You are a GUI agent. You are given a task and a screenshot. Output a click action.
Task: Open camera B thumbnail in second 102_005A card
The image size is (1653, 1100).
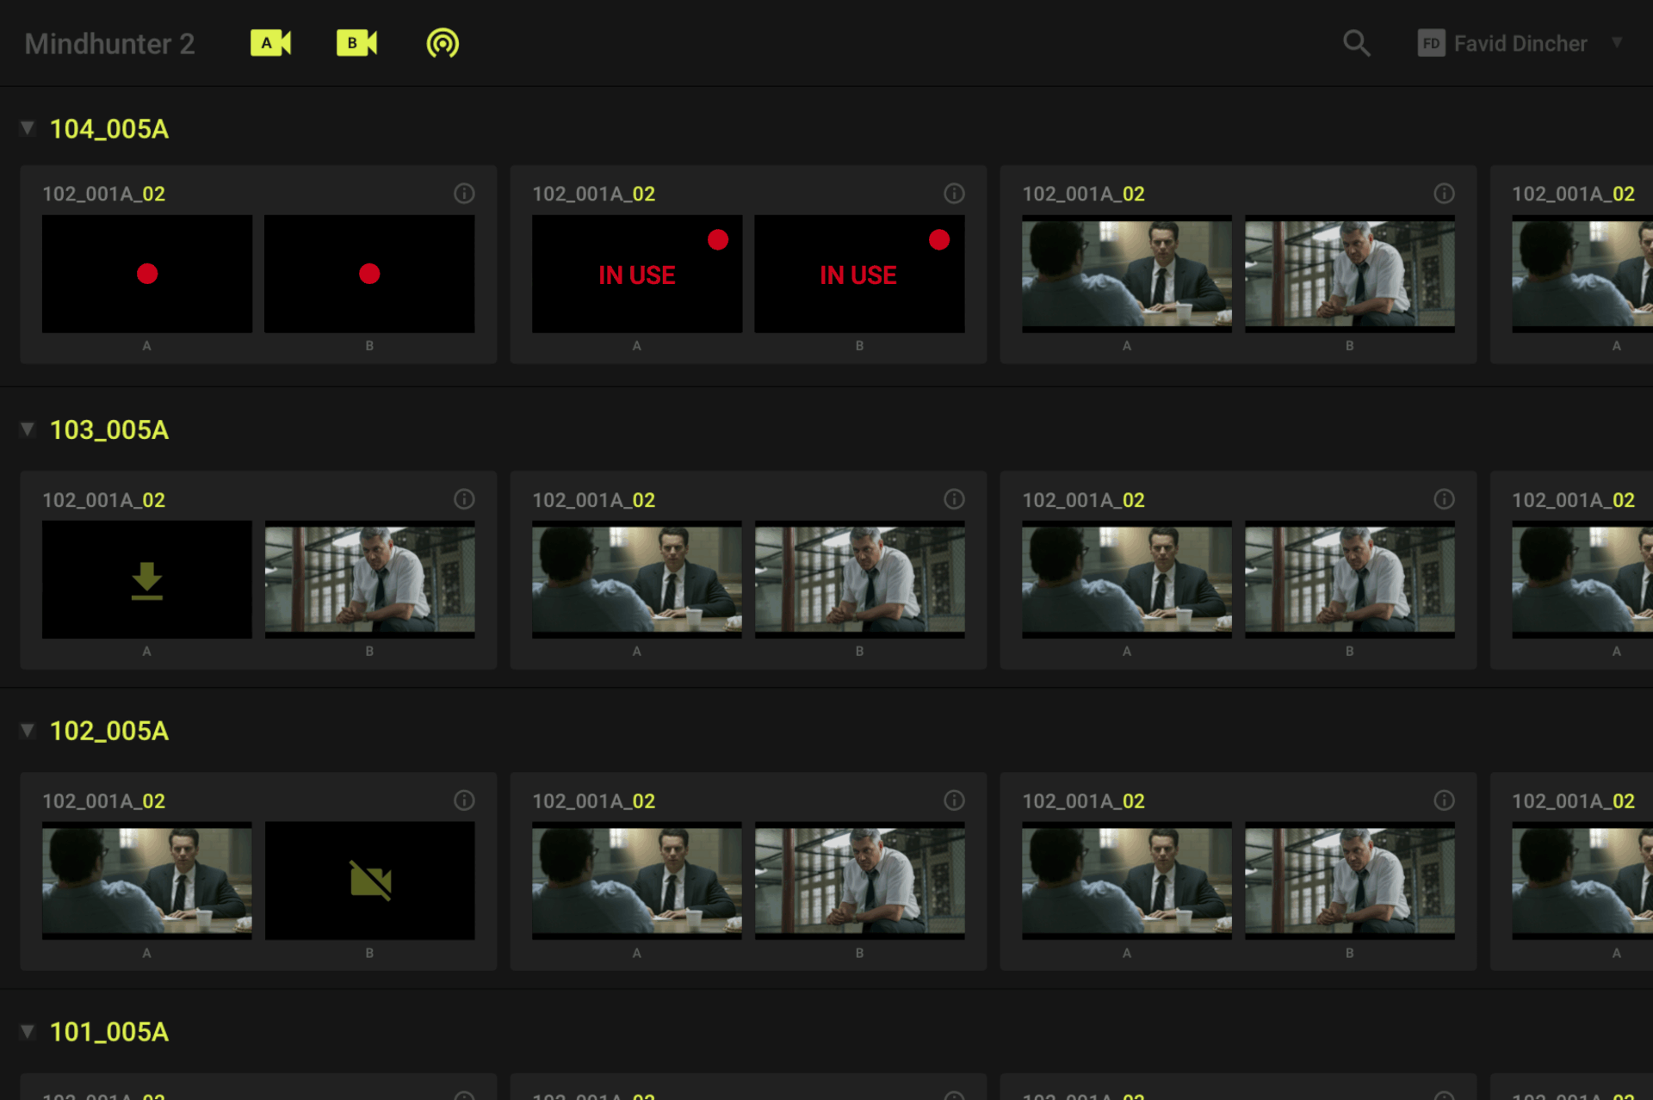tap(859, 881)
